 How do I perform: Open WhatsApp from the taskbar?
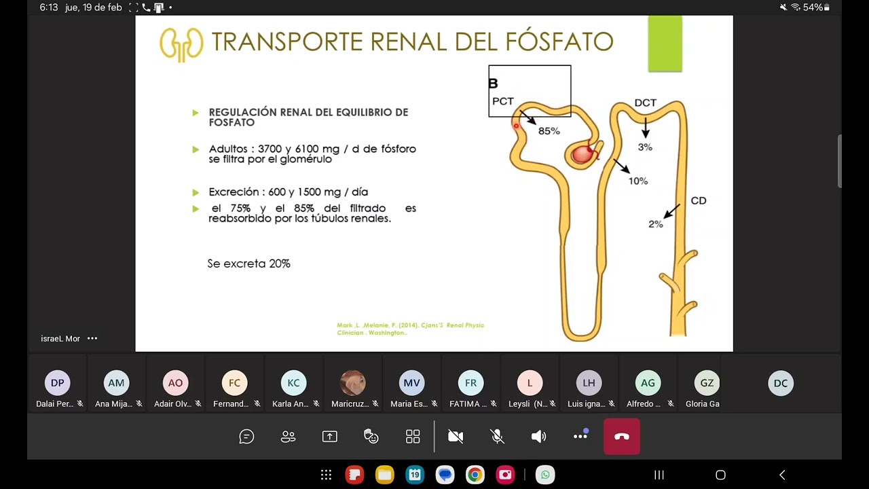pyautogui.click(x=545, y=475)
